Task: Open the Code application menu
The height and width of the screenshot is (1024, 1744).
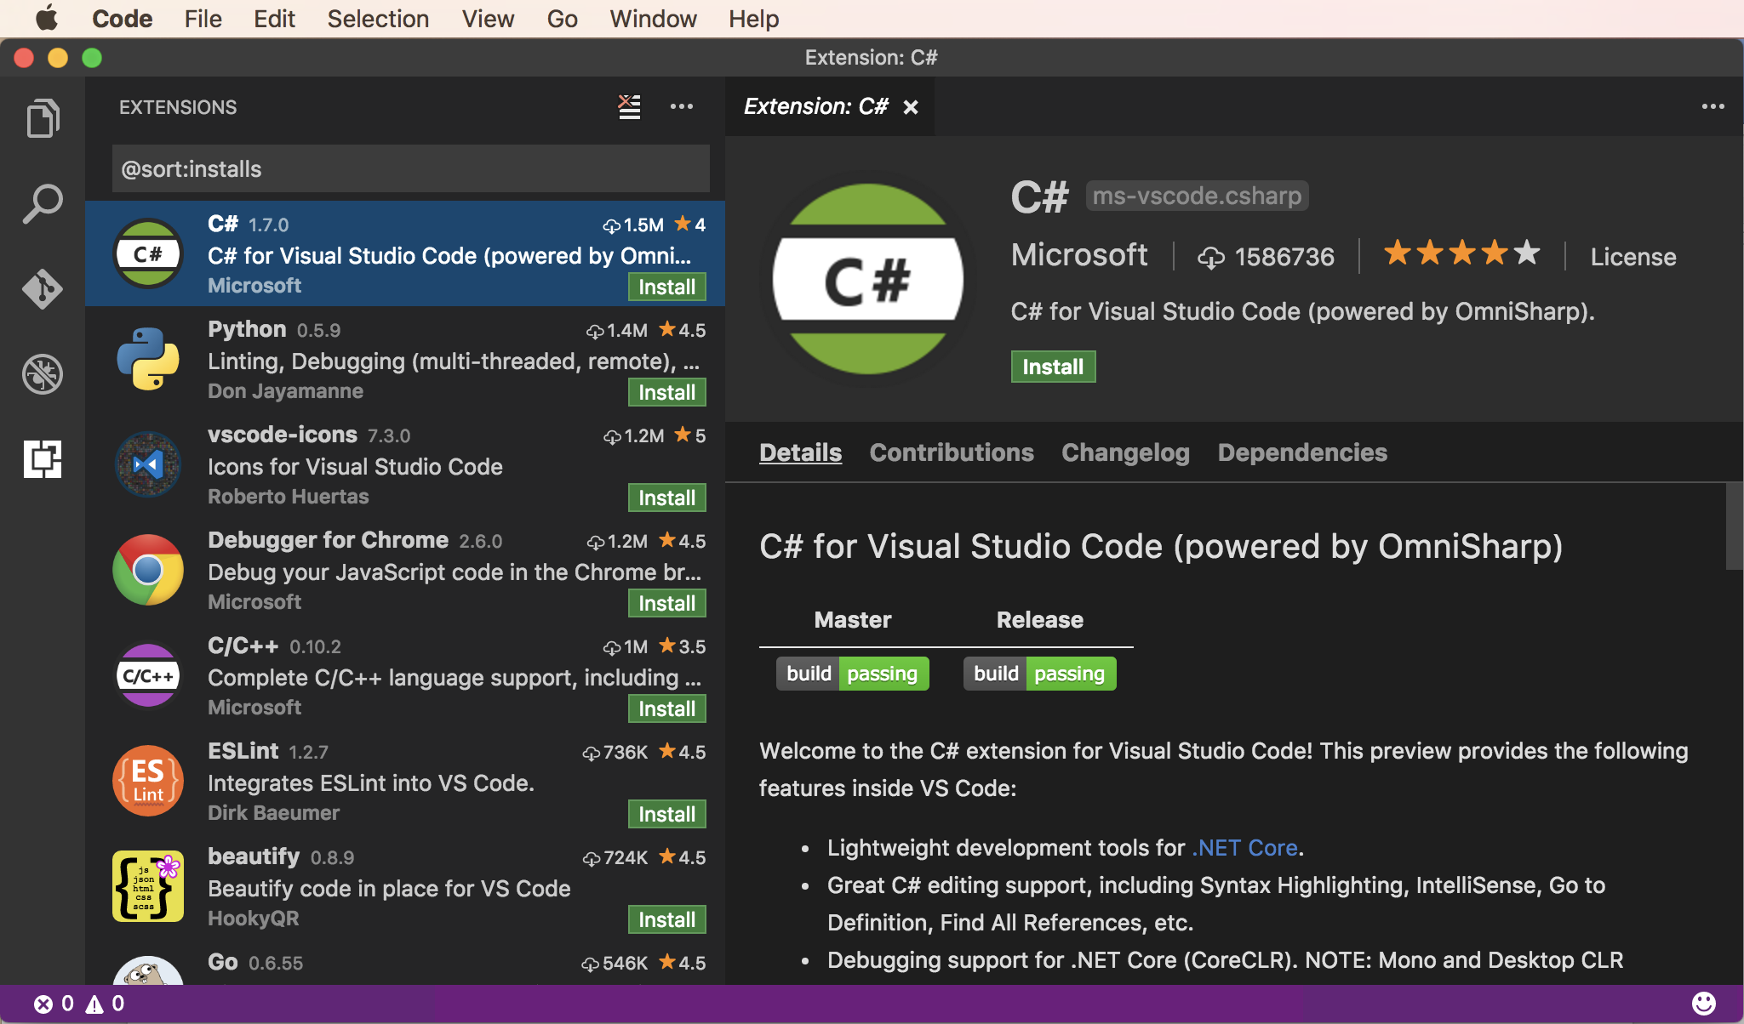Action: [x=122, y=19]
